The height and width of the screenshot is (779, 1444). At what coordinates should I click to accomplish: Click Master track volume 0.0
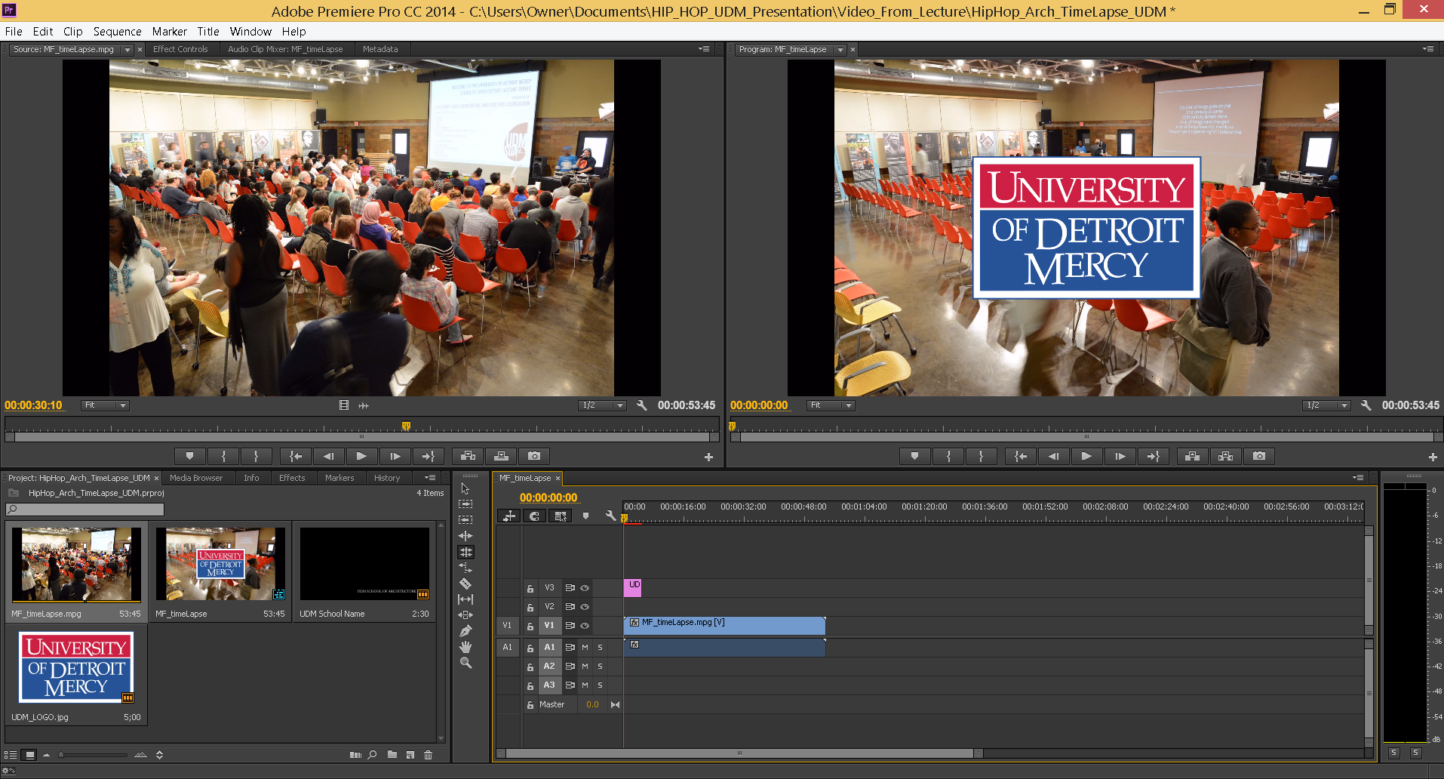(592, 704)
